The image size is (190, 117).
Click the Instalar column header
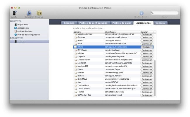point(147,32)
